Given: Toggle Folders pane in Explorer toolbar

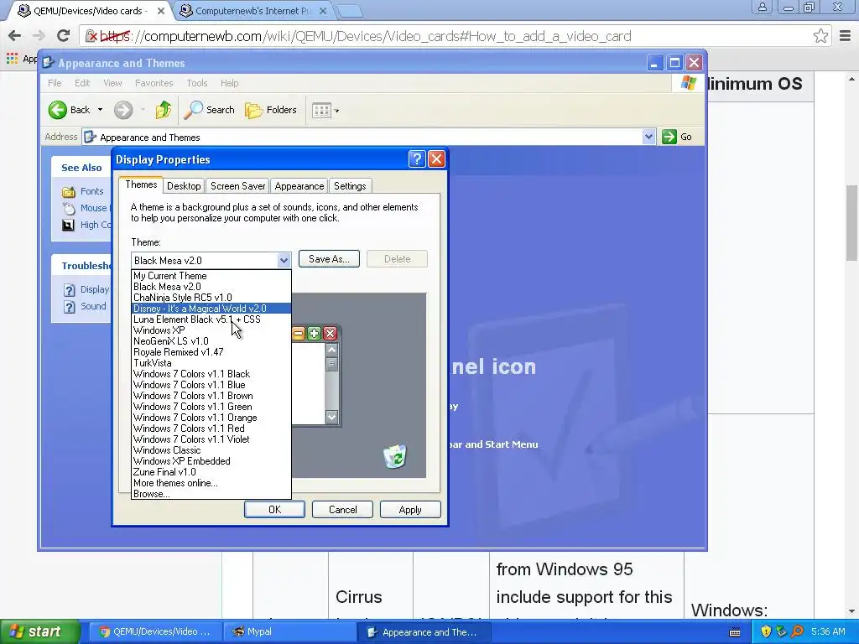Looking at the screenshot, I should click(x=271, y=110).
